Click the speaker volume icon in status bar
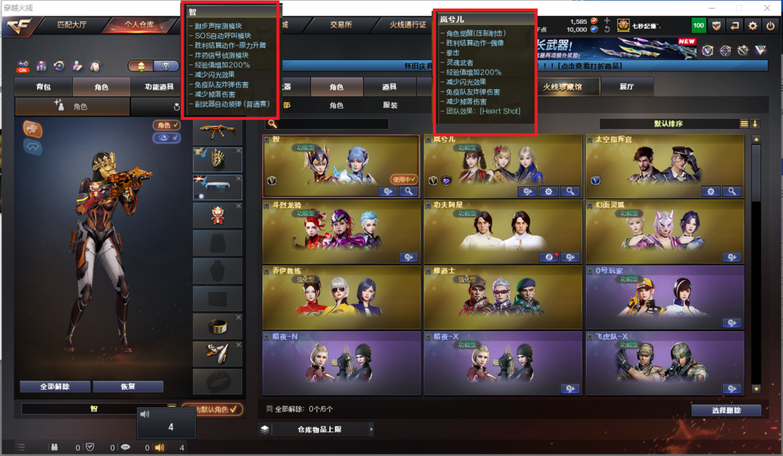 [x=159, y=447]
